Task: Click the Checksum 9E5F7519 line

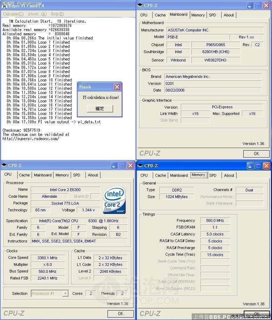Action: click(x=21, y=130)
